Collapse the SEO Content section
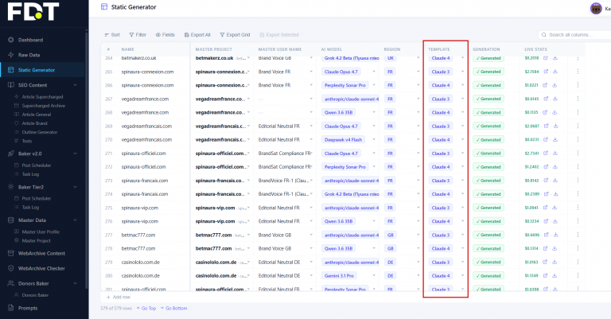This screenshot has width=611, height=319. [76, 85]
